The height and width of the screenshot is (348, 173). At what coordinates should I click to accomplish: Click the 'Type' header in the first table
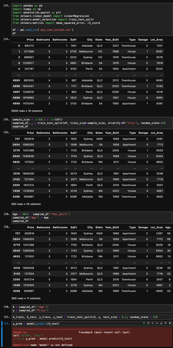pyautogui.click(x=132, y=40)
